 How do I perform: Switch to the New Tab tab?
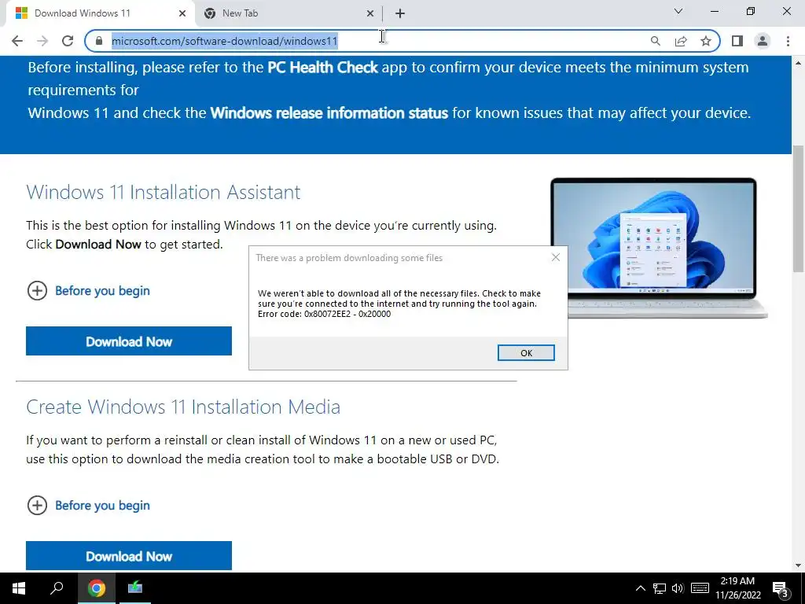pyautogui.click(x=289, y=13)
